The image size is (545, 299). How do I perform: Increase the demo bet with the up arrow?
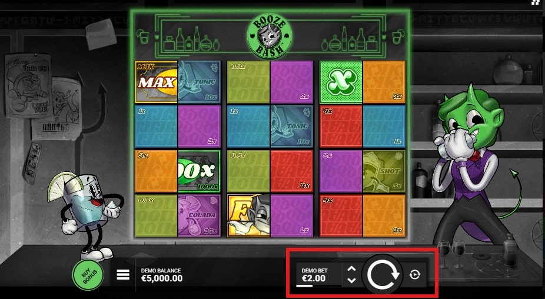(352, 269)
